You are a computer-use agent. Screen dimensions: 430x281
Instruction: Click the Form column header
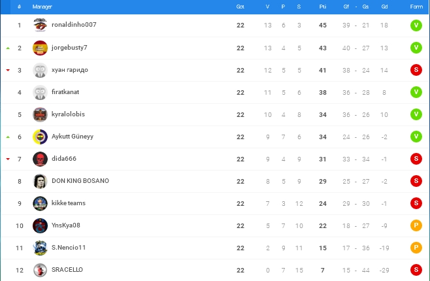[x=416, y=7]
